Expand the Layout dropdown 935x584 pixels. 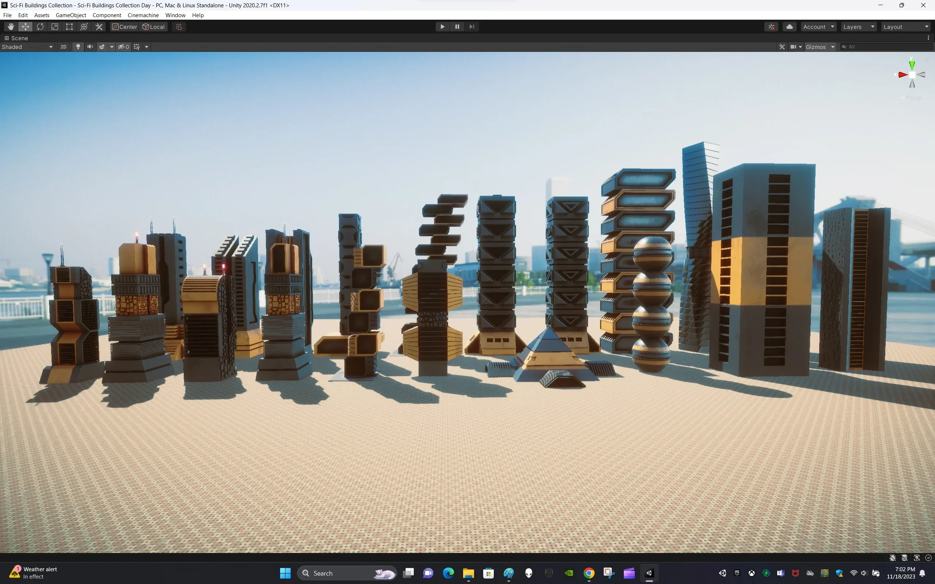pos(906,26)
